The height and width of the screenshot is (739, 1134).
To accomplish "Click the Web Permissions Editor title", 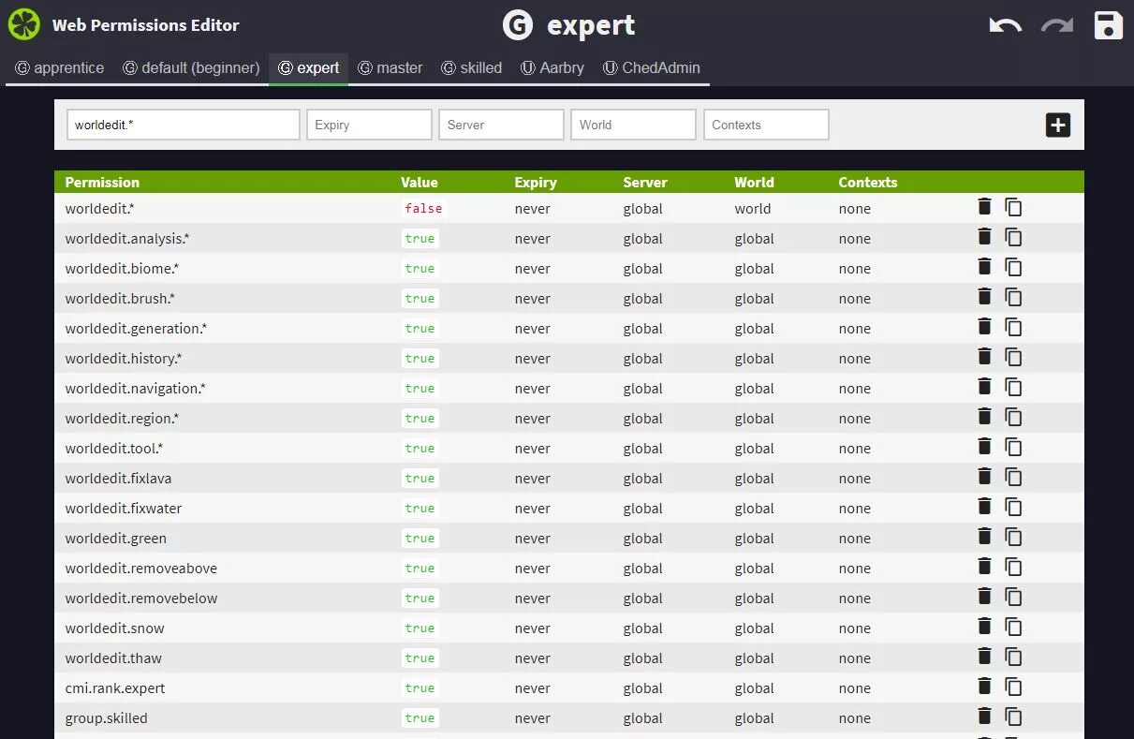I will pyautogui.click(x=146, y=25).
